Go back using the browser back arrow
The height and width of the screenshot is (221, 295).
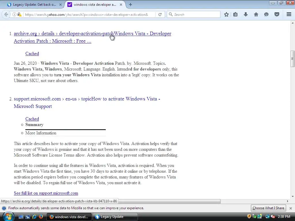click(x=6, y=14)
